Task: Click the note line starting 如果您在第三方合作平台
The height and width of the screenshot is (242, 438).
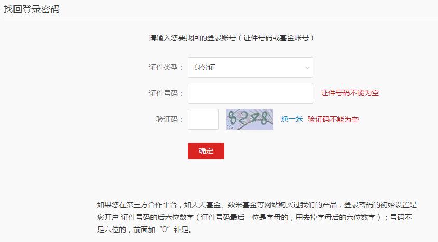Action: click(x=257, y=204)
